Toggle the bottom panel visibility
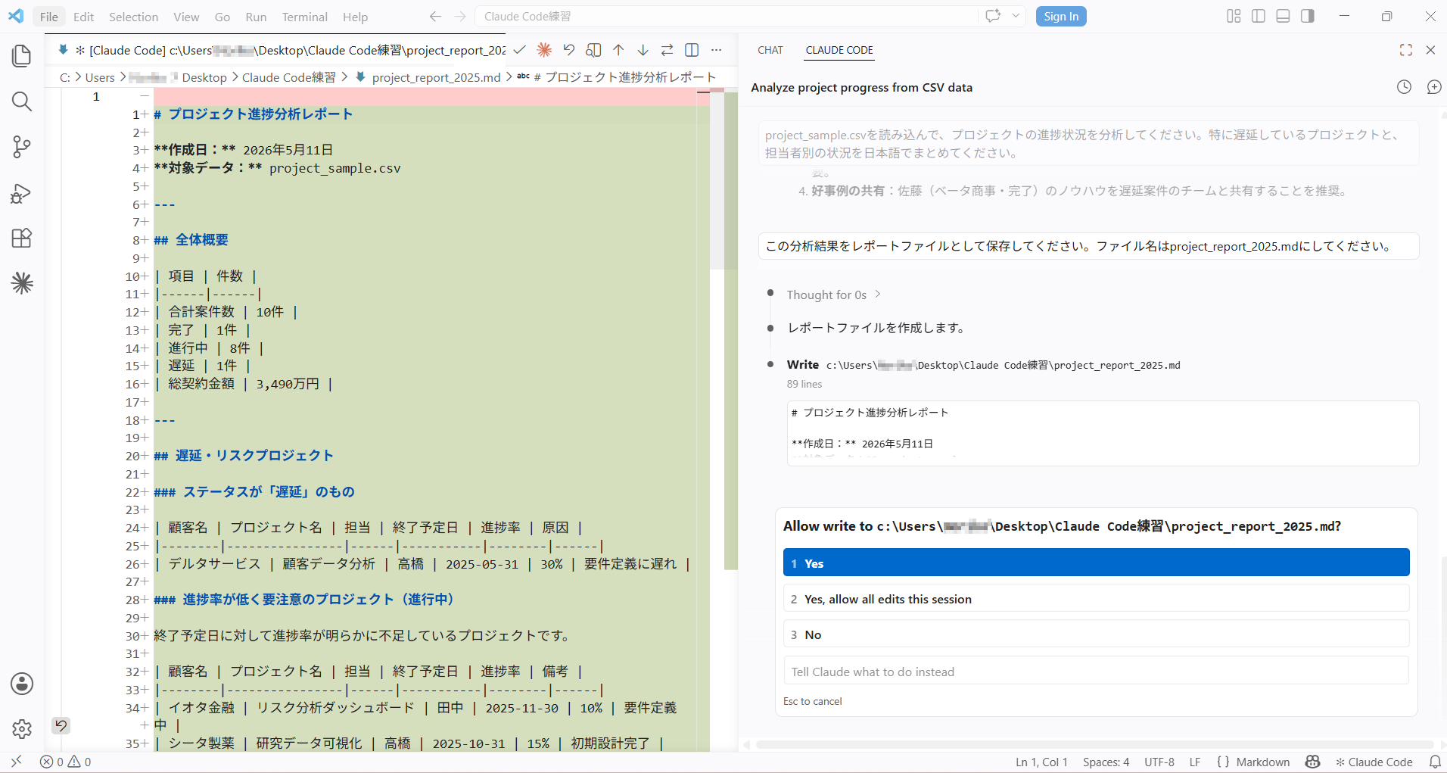The height and width of the screenshot is (773, 1447). [x=1283, y=16]
